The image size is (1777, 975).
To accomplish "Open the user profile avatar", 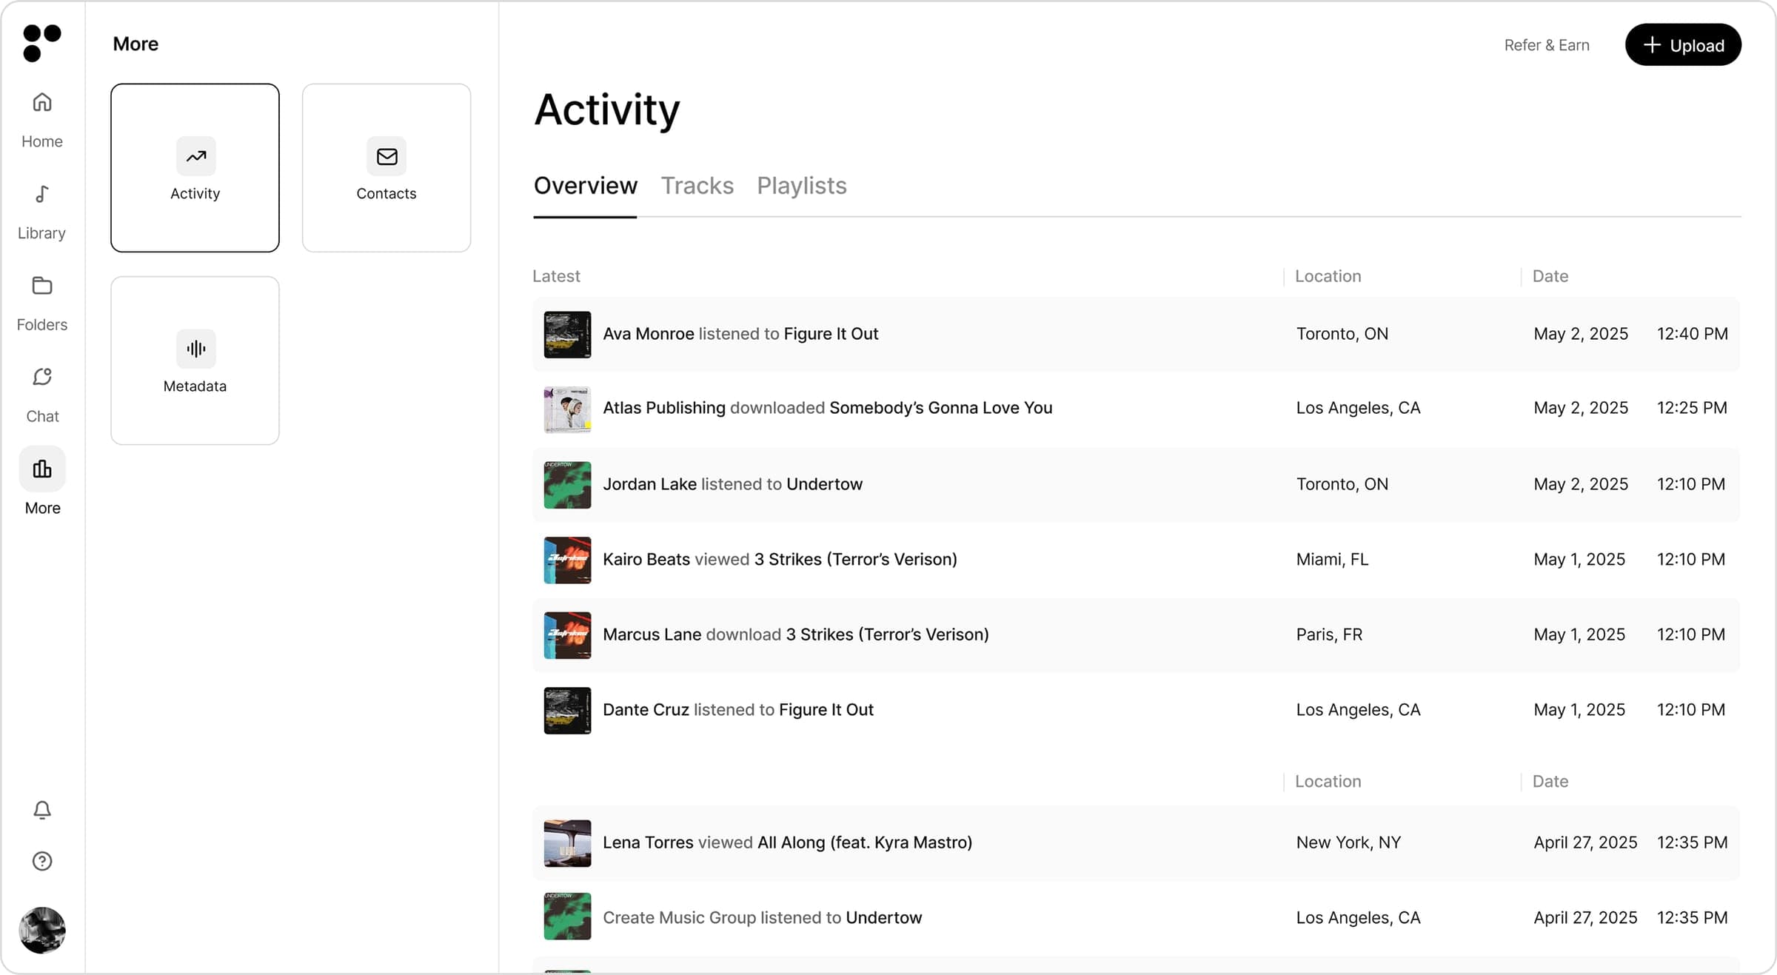I will tap(42, 930).
